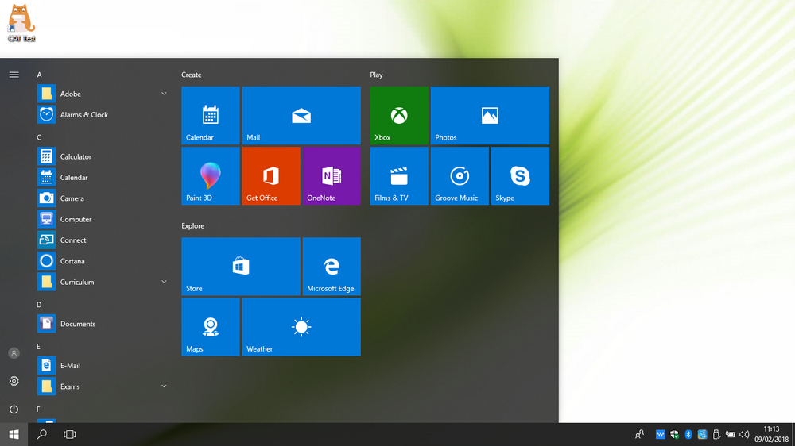Open the Store tile
Viewport: 795px width, 446px height.
pyautogui.click(x=241, y=267)
